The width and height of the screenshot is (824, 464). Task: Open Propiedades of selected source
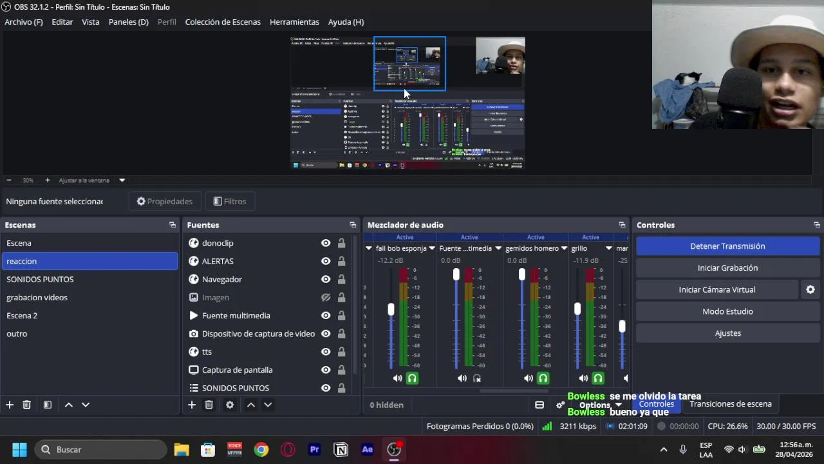tap(165, 201)
